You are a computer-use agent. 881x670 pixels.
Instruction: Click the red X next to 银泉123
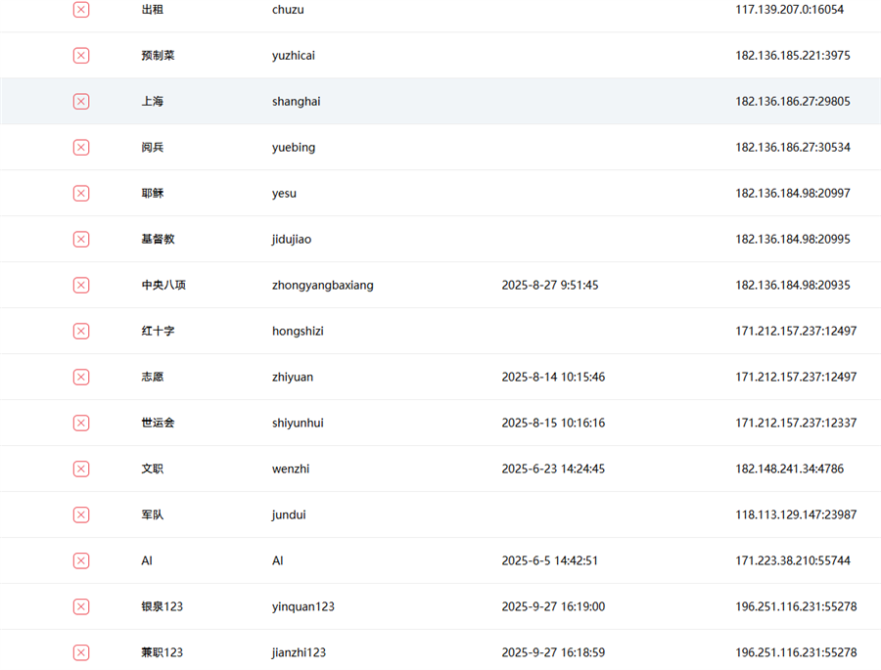pos(81,607)
